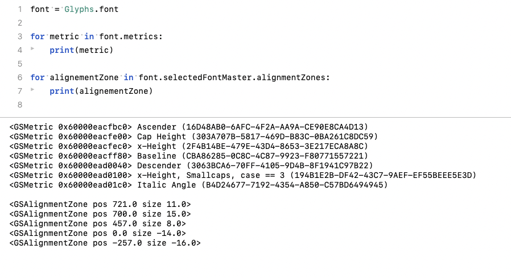Click the tab indent arrow before print(alignementZone)

(33, 90)
